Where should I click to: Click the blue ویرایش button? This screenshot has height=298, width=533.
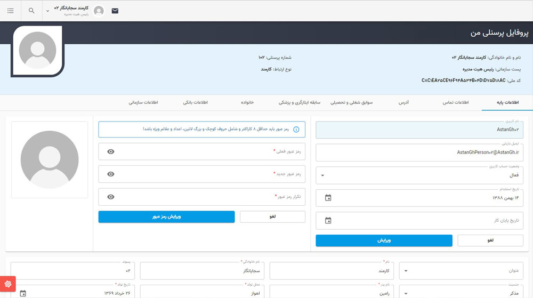(384, 240)
